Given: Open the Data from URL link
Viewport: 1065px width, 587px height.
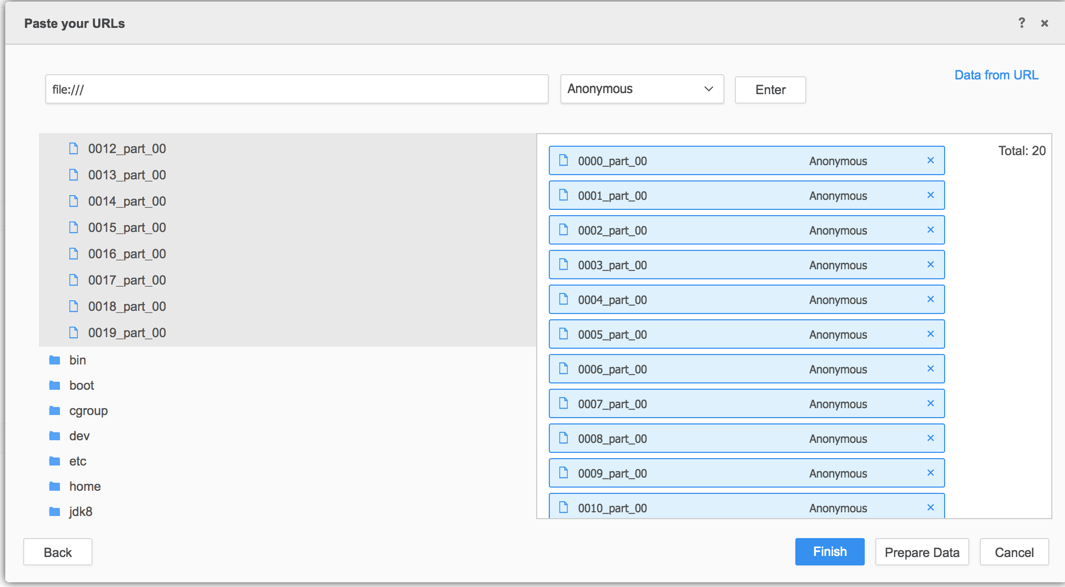Looking at the screenshot, I should click(996, 75).
